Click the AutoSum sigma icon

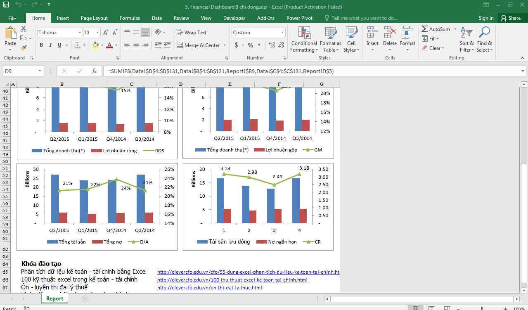[x=425, y=29]
